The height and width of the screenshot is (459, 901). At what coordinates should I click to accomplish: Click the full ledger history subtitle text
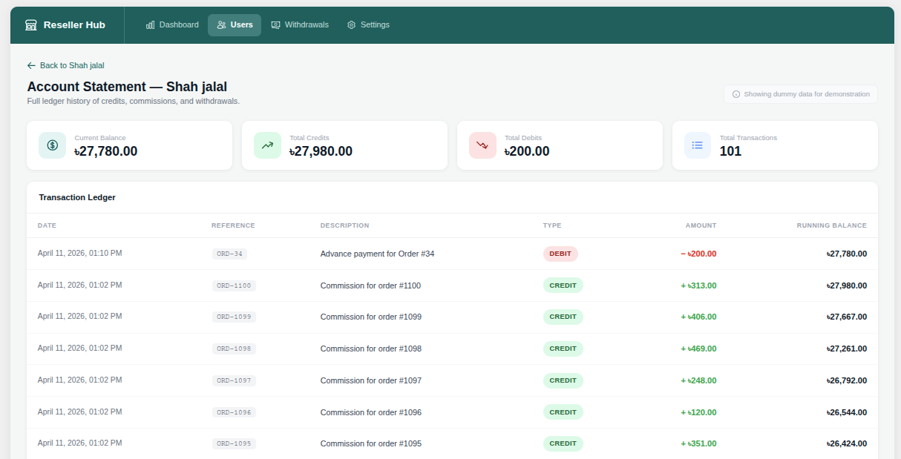click(134, 101)
